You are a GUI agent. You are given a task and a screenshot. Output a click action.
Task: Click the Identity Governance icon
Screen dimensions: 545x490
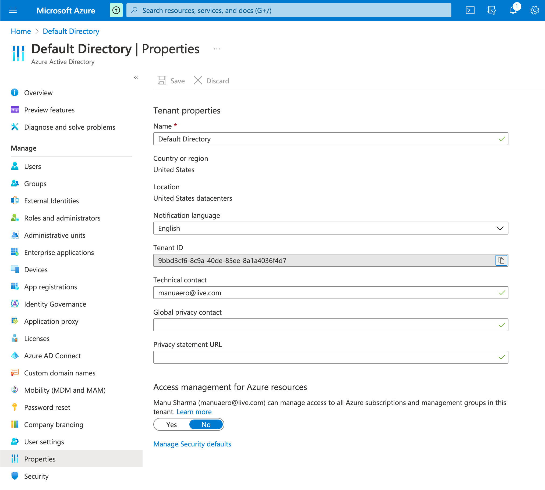tap(15, 304)
